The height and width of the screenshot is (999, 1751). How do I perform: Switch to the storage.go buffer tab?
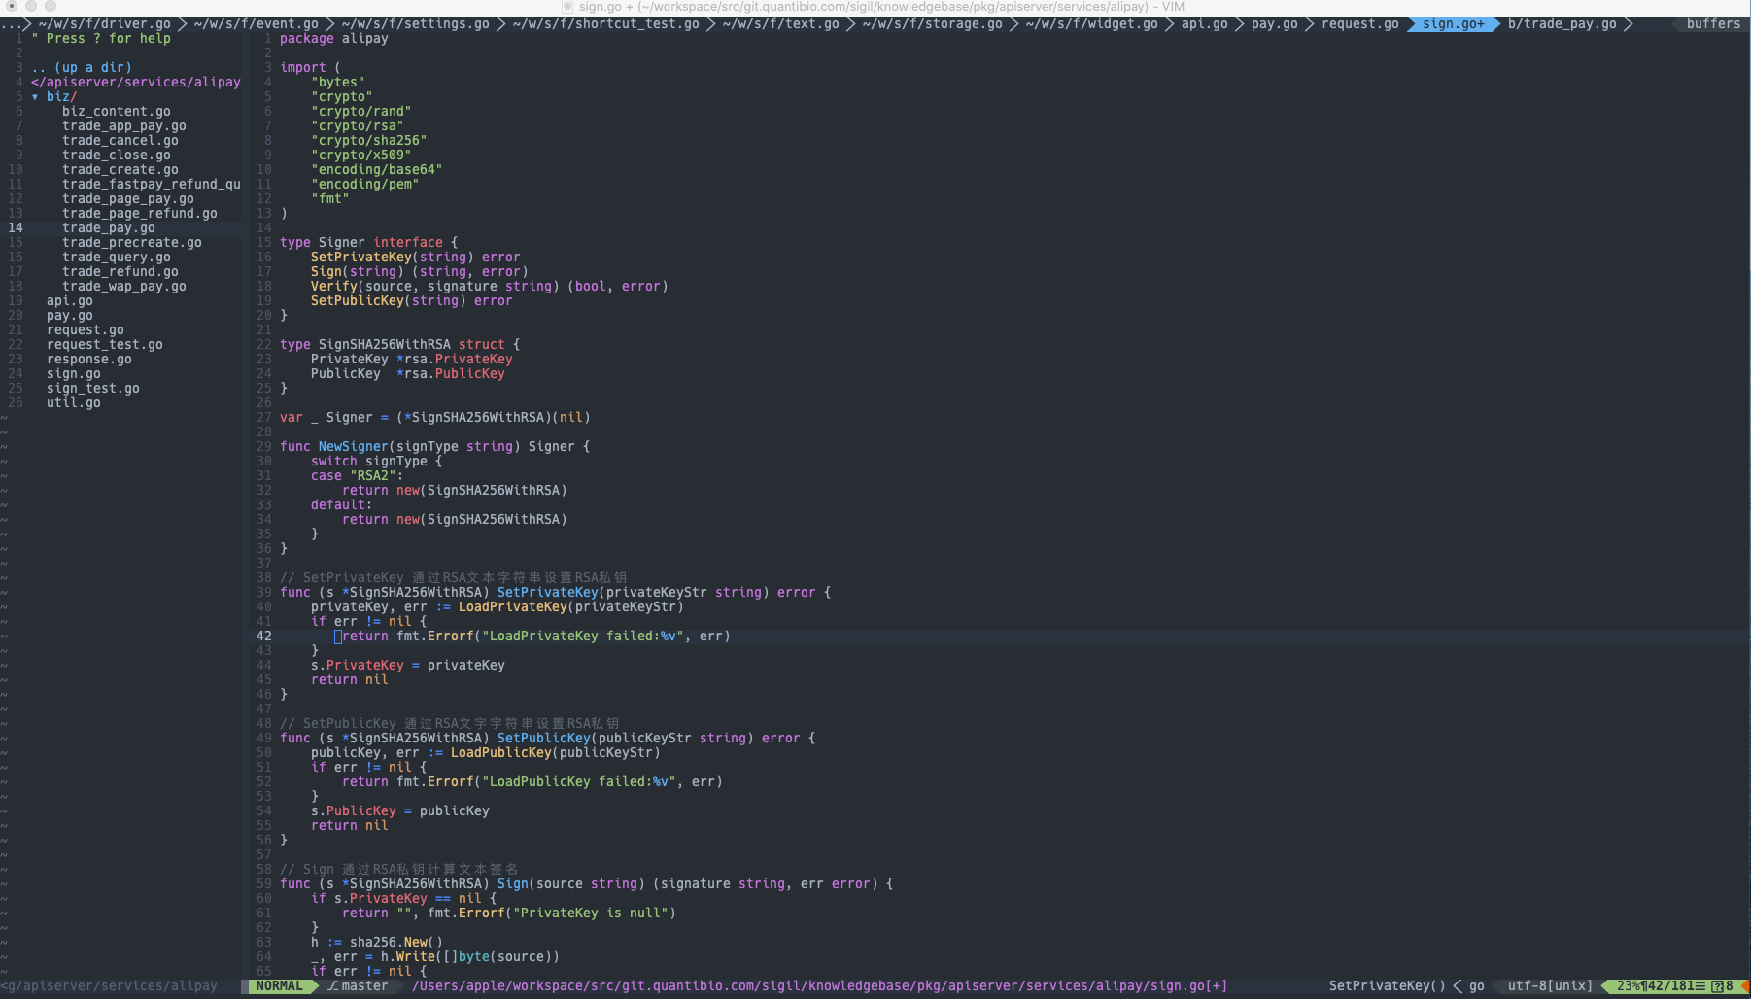pos(933,23)
